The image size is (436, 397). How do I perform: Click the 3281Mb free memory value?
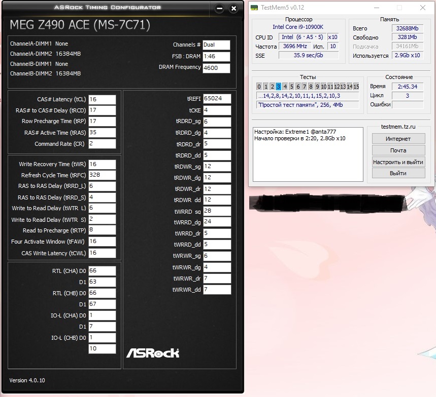coord(408,37)
